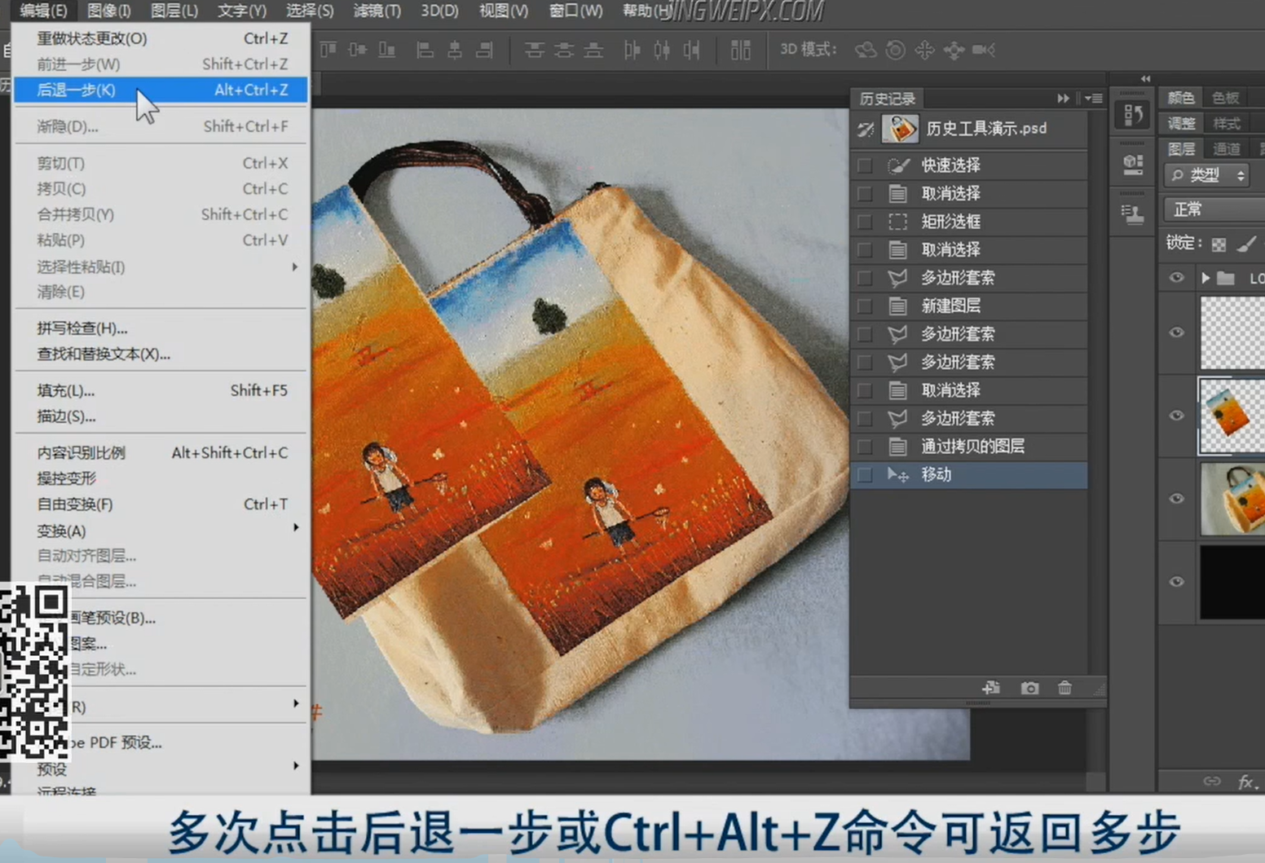Select the 3D pan object mode icon
1265x863 pixels.
coord(924,50)
